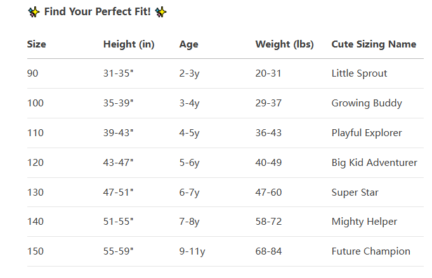This screenshot has width=432, height=278.
Task: Select the 35-39" height cell
Action: (x=118, y=103)
